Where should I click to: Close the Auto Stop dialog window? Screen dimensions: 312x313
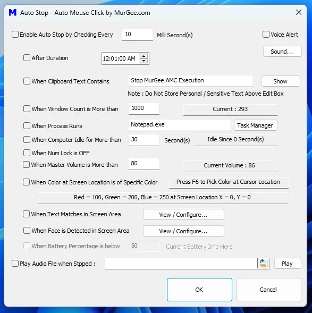click(x=299, y=12)
